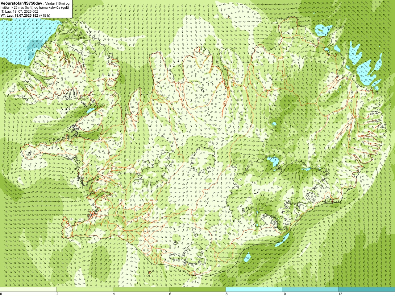The width and height of the screenshot is (395, 296).
Task: Click the legend scale label '4'
Action: point(114,294)
